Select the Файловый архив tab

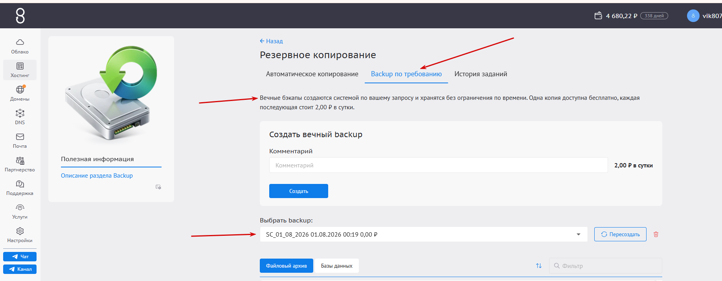point(287,266)
